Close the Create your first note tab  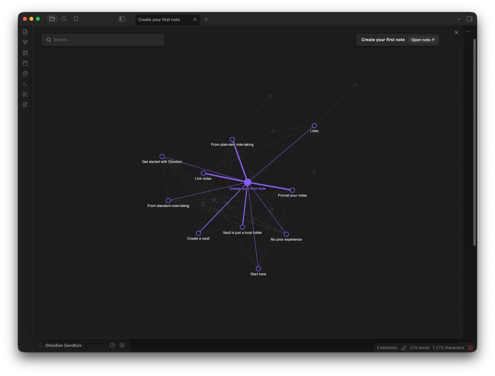tap(195, 19)
